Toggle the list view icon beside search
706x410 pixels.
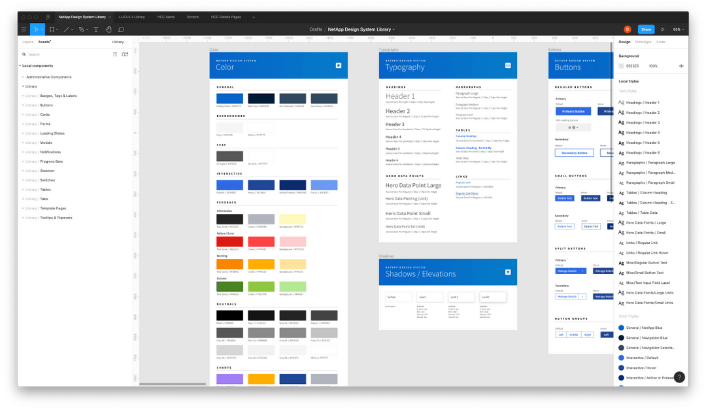[x=115, y=54]
